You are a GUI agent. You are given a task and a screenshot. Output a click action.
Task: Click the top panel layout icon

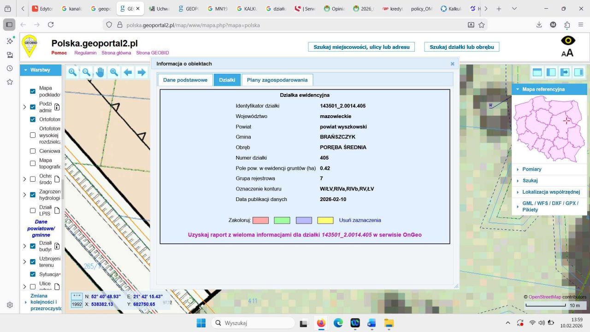[537, 72]
